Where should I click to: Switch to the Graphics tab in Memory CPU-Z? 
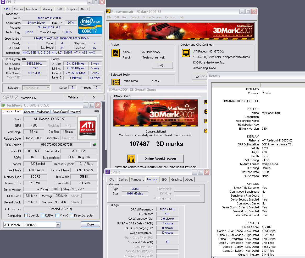[x=177, y=180]
